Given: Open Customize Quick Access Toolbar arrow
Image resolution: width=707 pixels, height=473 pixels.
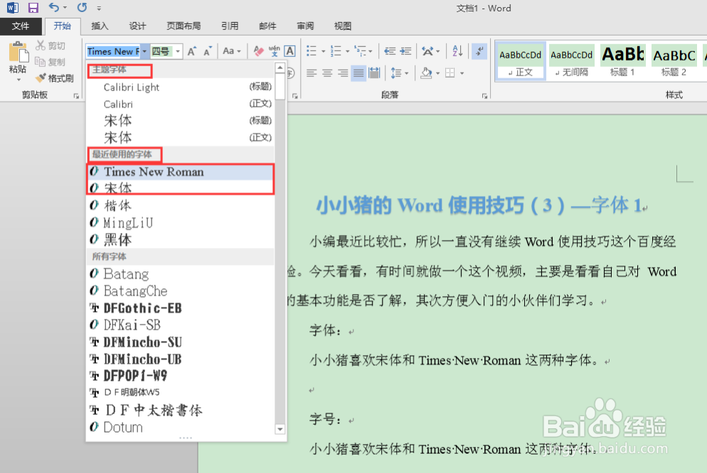Looking at the screenshot, I should [x=99, y=8].
